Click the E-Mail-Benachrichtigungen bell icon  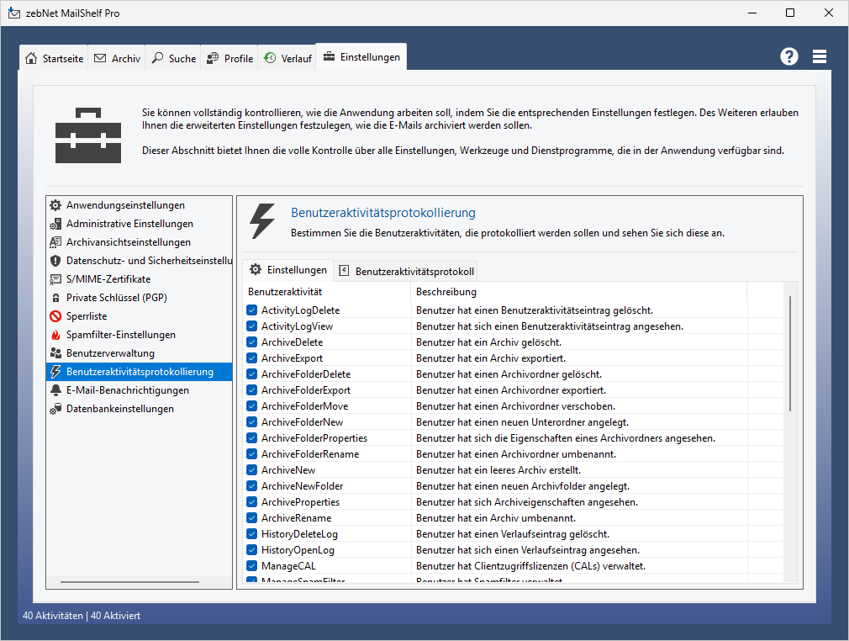click(x=55, y=390)
